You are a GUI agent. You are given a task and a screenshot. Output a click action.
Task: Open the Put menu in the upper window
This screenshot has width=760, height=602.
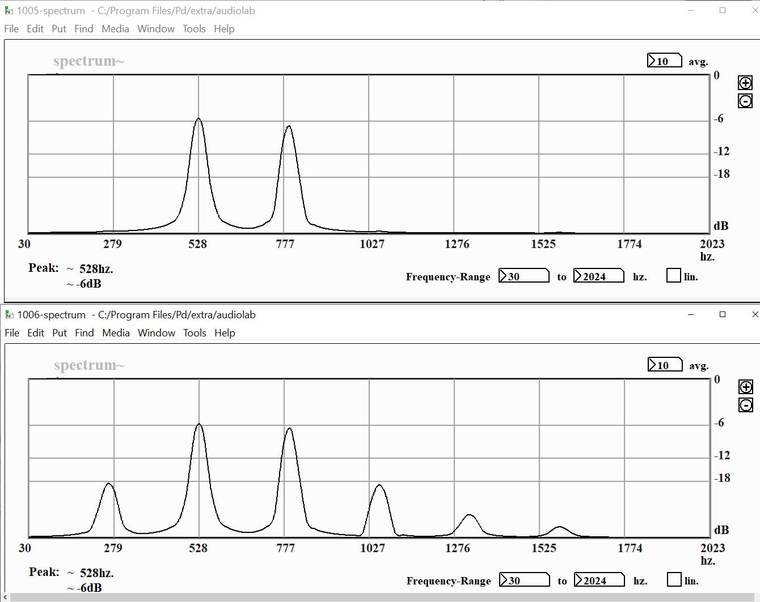pos(58,29)
